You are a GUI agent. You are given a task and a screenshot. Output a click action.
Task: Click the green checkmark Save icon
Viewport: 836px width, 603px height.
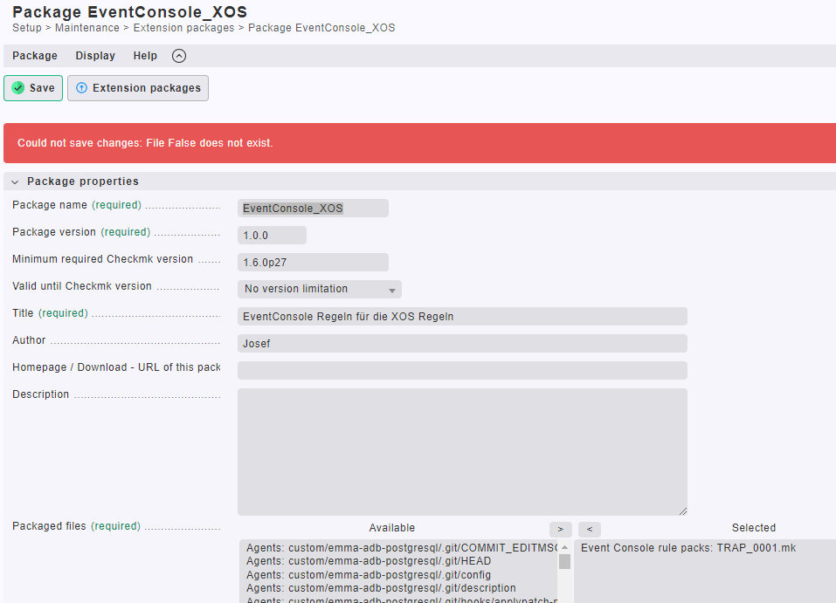point(18,88)
